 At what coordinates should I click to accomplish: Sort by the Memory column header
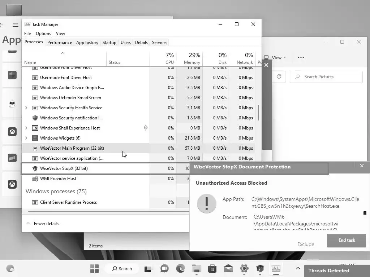pos(189,58)
